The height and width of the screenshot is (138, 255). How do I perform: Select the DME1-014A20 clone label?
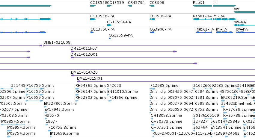[x=84, y=72]
